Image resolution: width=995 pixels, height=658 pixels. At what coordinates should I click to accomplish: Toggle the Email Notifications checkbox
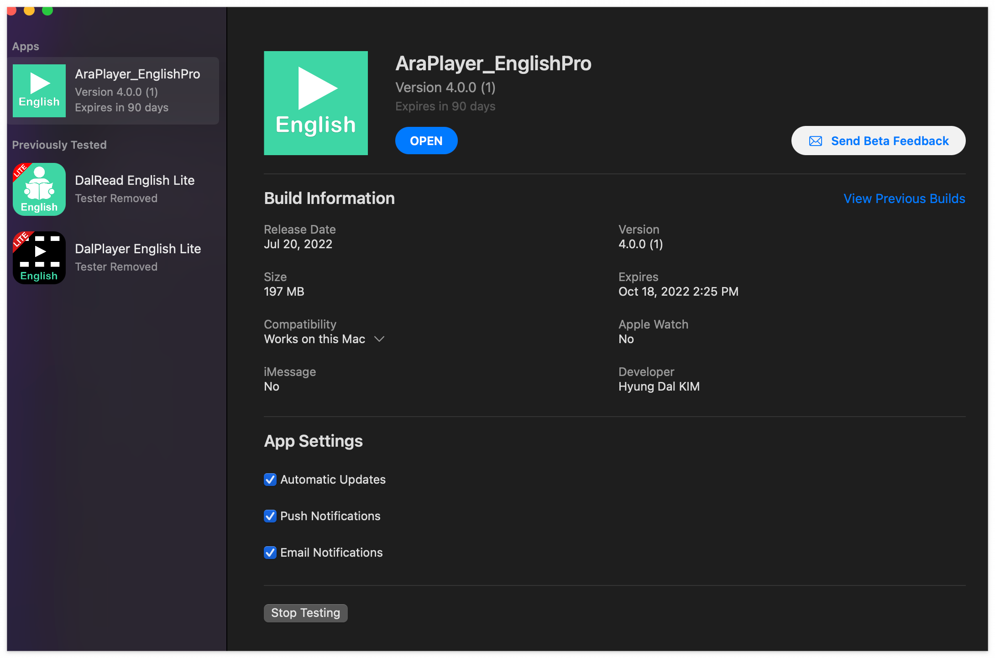click(x=270, y=553)
